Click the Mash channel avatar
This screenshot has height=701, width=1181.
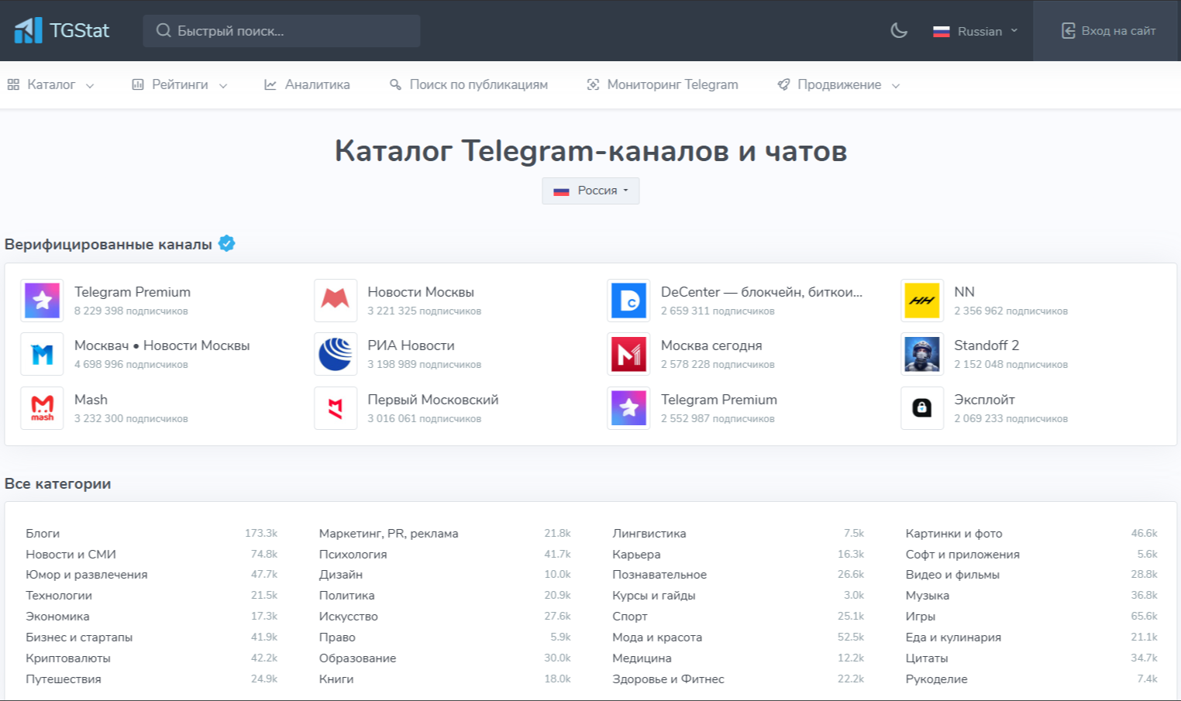click(43, 408)
